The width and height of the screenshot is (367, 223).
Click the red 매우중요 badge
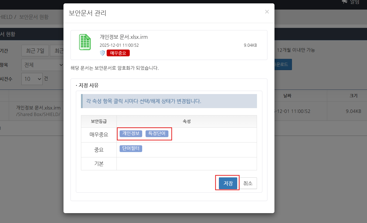[x=118, y=53]
